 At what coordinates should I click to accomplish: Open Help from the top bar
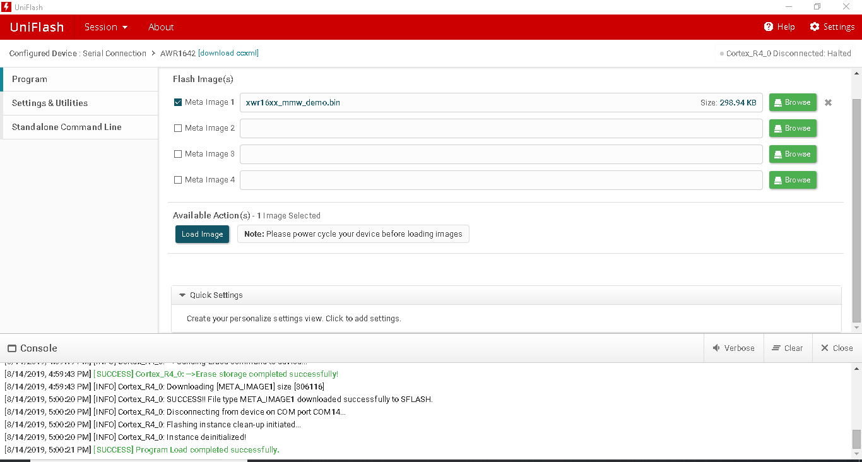point(779,27)
